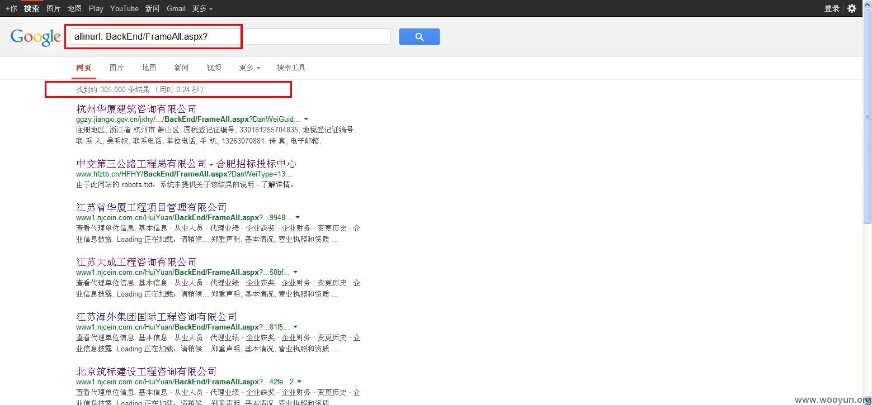This screenshot has width=872, height=405.
Task: Open 新闻 in the top black bar
Action: [x=152, y=8]
